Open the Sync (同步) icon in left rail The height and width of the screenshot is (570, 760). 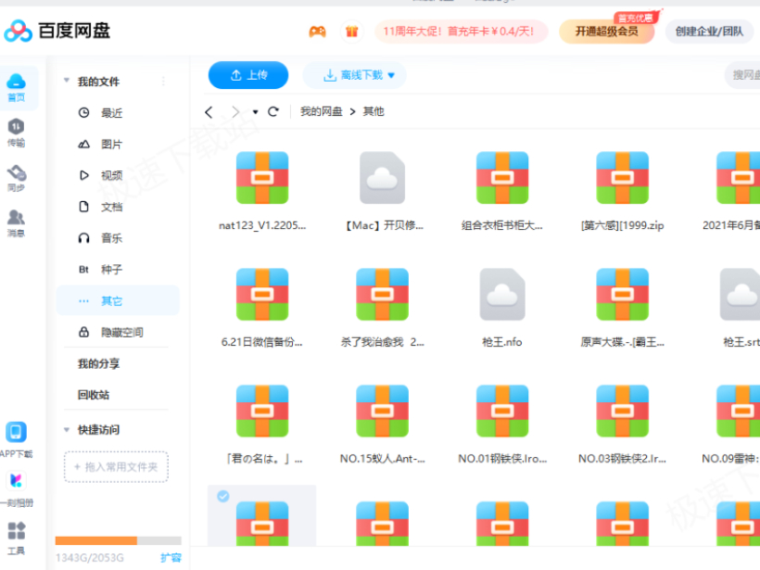pos(16,178)
